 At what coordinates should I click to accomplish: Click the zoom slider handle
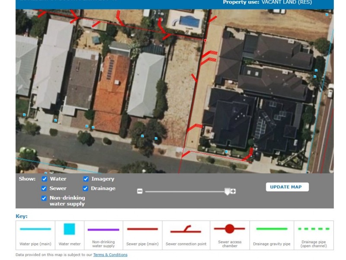[227, 192]
